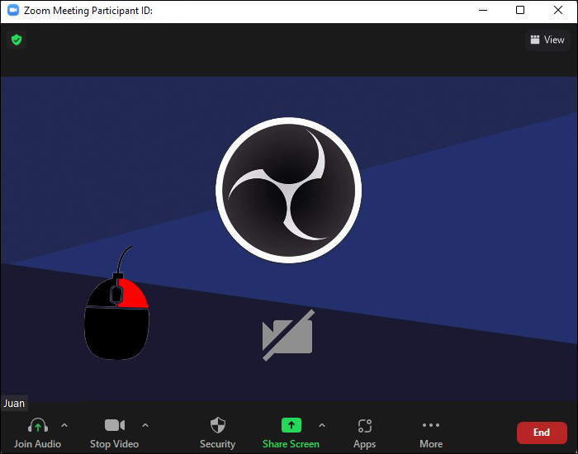Maximize the Zoom Meeting window

(x=519, y=10)
